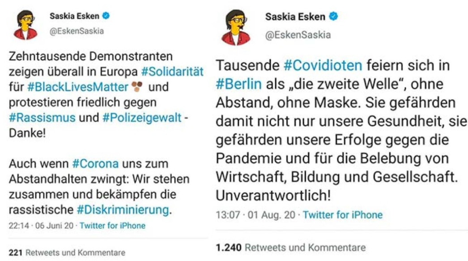Open the #BlackLivesMatter hashtag
The image size is (468, 261).
(x=78, y=87)
